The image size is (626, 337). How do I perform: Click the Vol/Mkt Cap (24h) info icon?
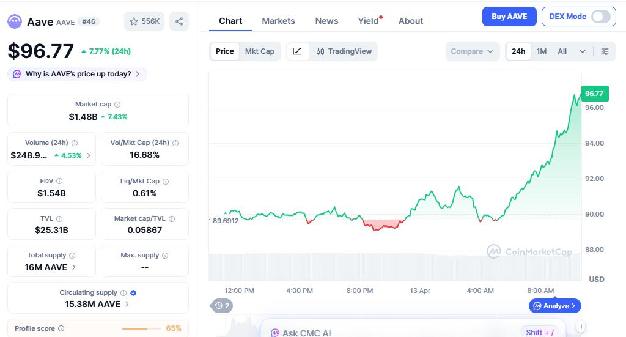click(x=175, y=143)
